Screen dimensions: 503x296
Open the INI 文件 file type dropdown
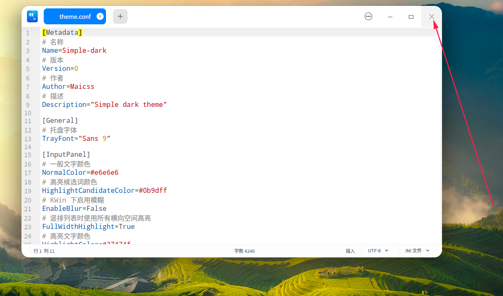417,251
